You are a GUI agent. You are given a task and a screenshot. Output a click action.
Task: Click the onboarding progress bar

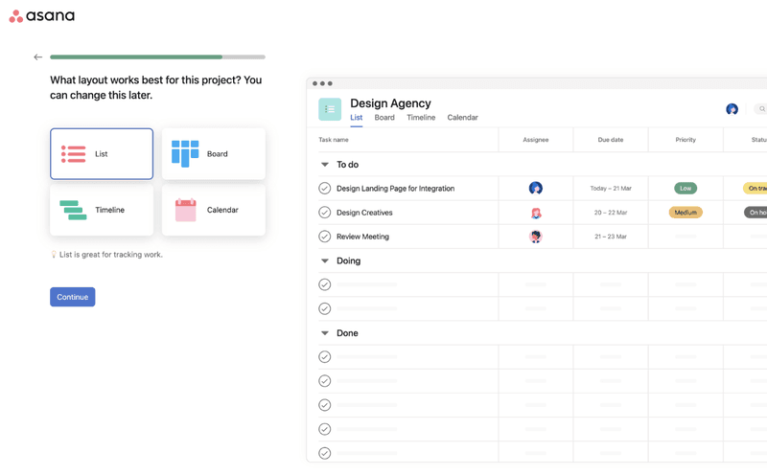pos(157,57)
